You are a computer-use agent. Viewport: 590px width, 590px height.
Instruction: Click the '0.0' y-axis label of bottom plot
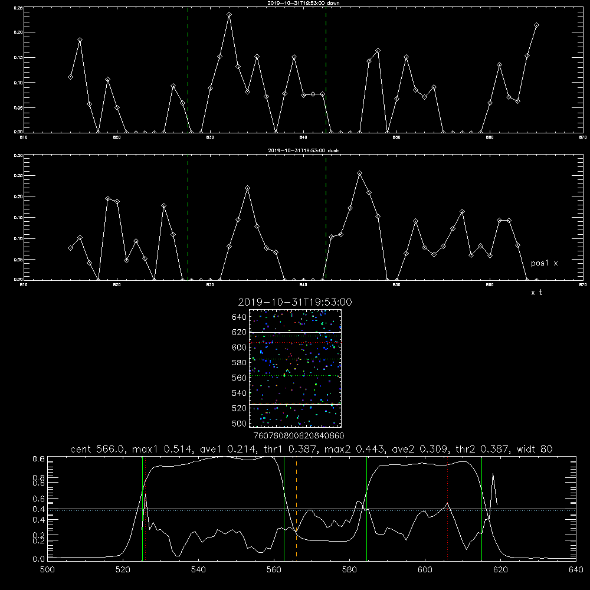click(x=39, y=559)
